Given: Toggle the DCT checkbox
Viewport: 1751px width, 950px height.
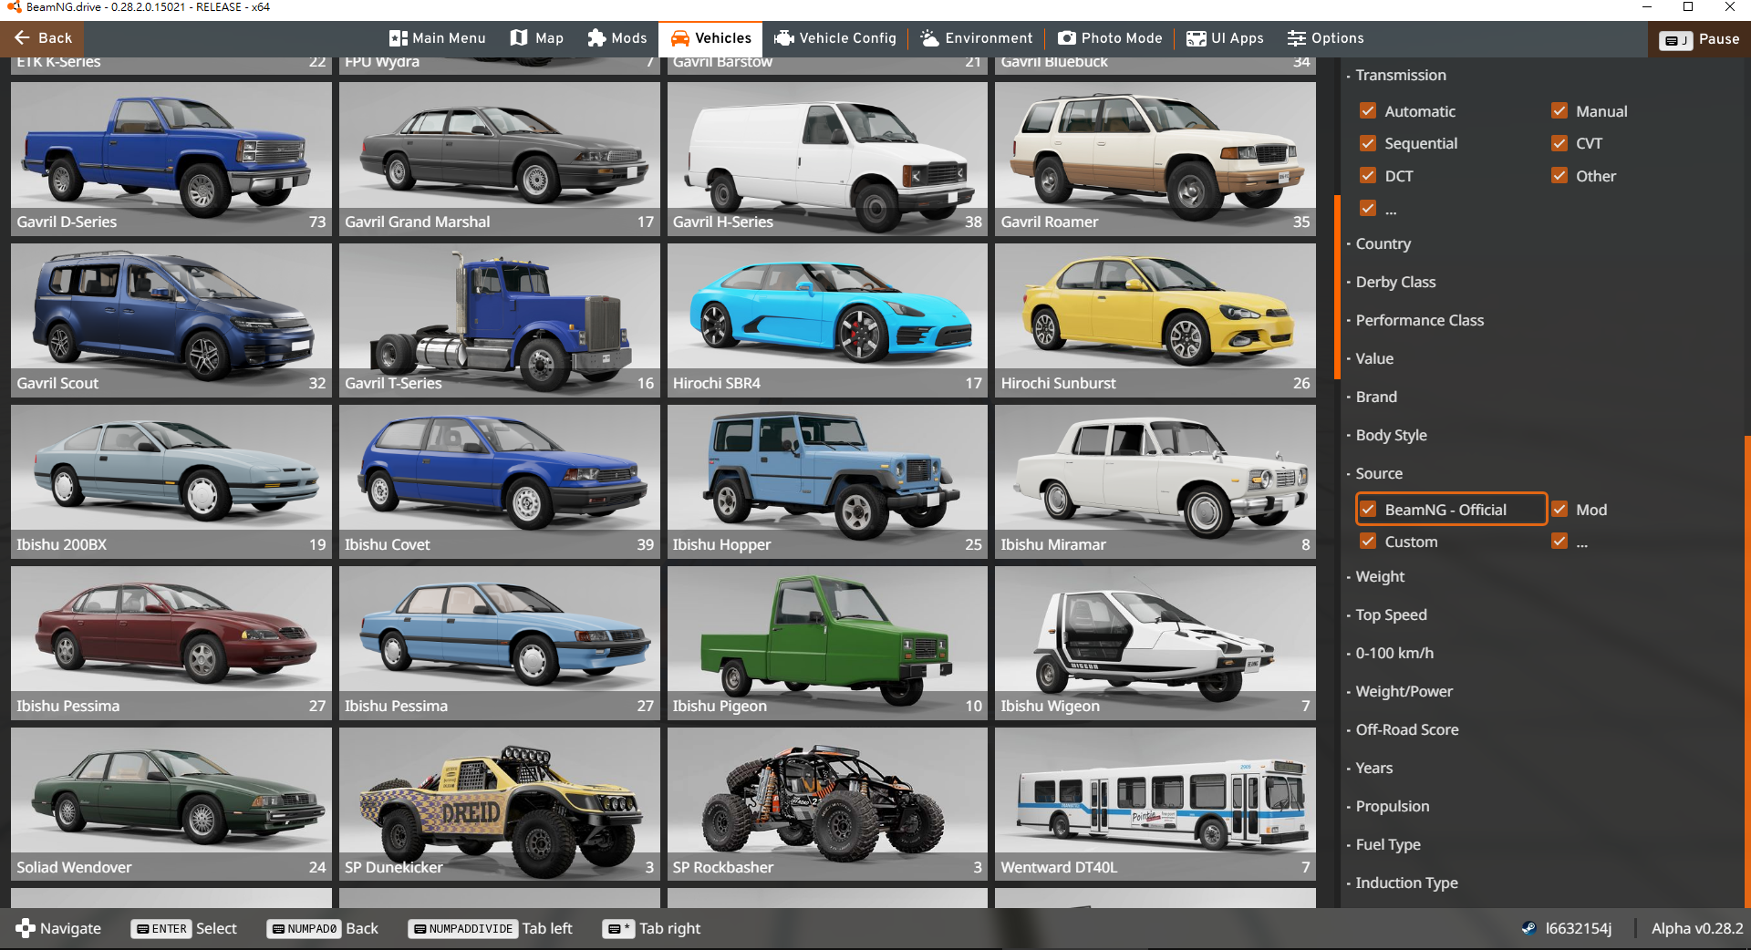Looking at the screenshot, I should point(1368,176).
